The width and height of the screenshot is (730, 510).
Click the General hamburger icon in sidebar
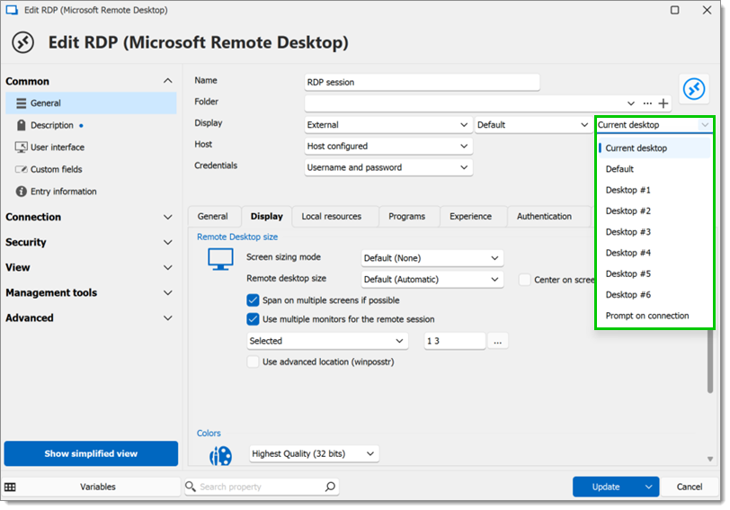(21, 103)
